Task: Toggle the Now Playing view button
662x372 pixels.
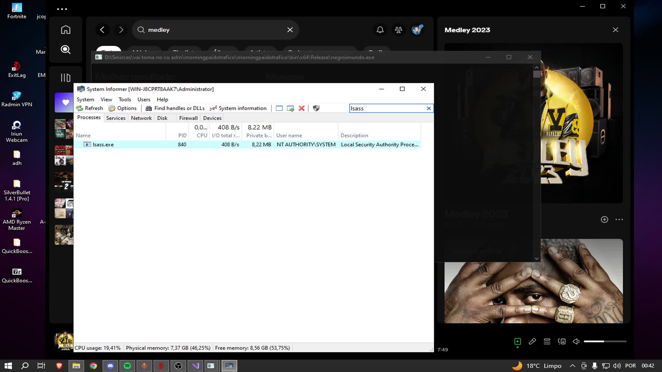Action: click(x=517, y=341)
